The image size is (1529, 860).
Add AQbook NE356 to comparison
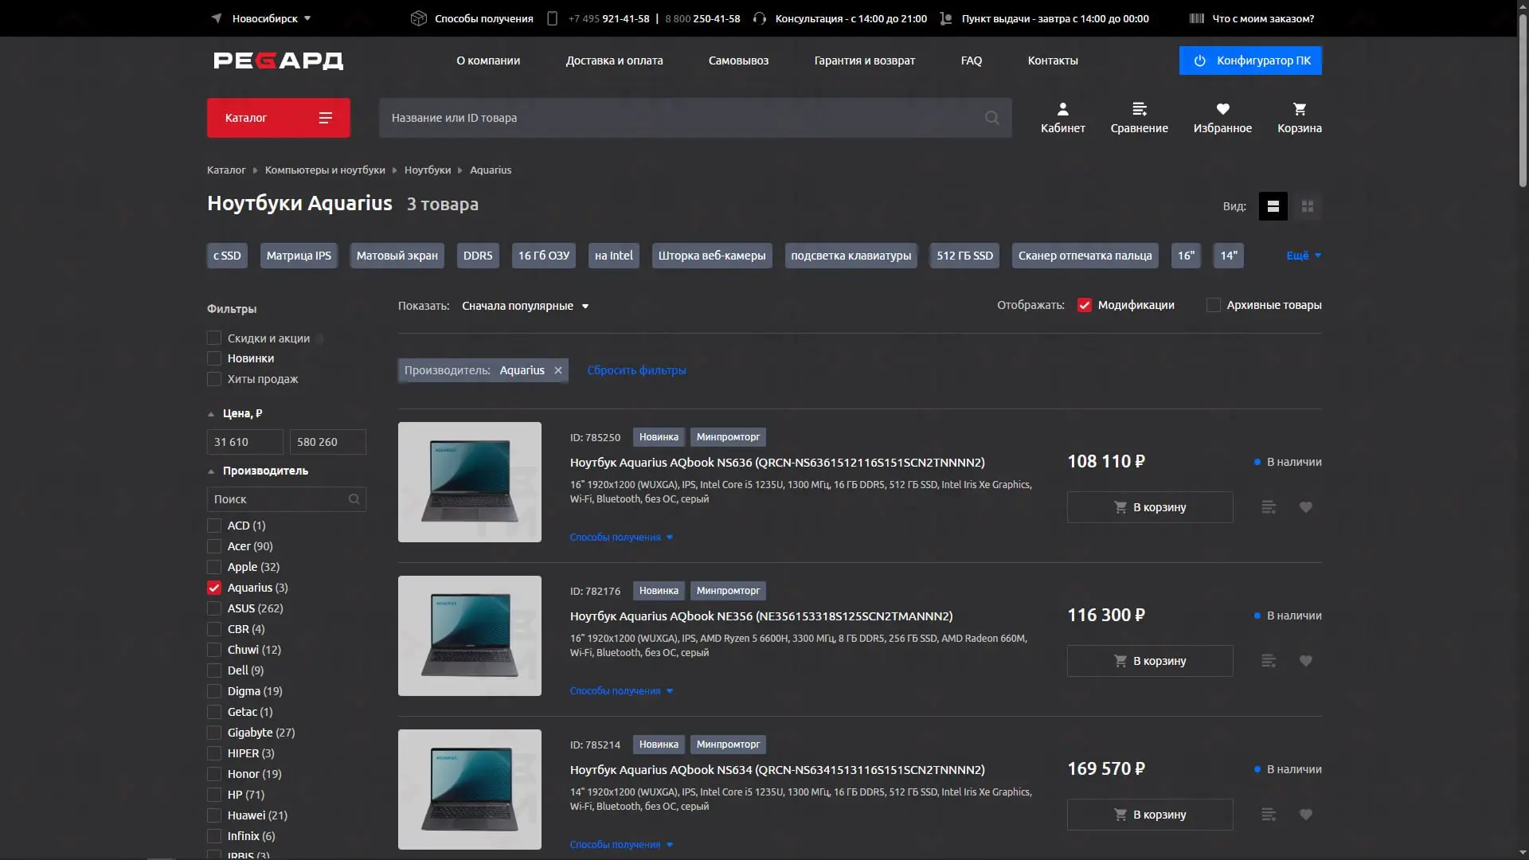point(1269,661)
